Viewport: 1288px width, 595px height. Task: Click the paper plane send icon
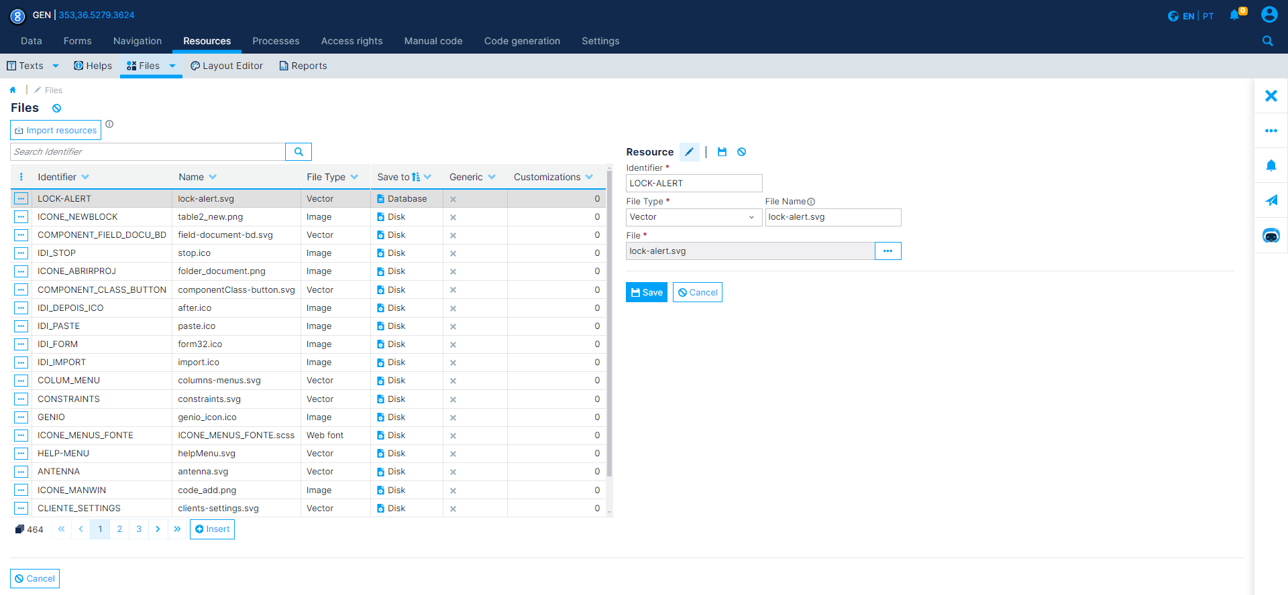(1271, 200)
